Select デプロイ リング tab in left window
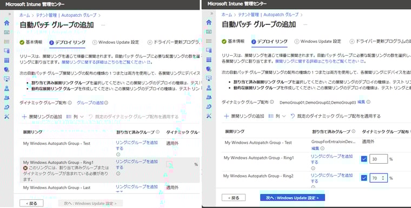Image resolution: width=411 pixels, height=208 pixels. coord(68,42)
